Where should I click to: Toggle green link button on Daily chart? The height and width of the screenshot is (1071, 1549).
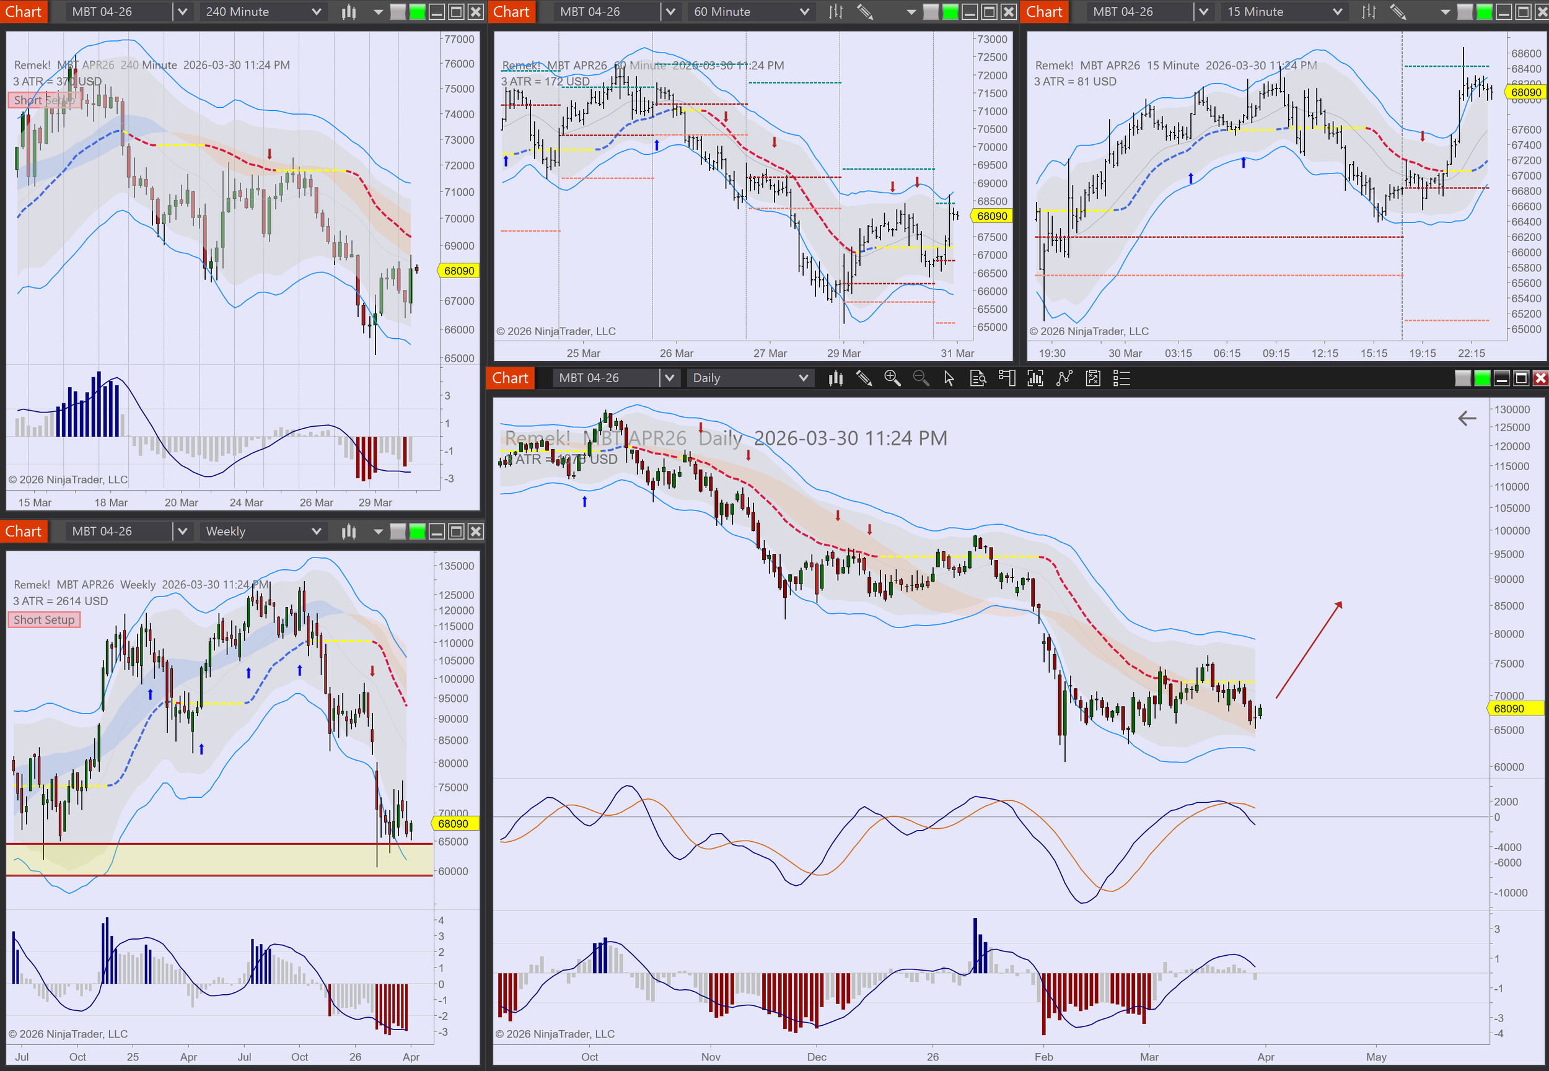1482,378
